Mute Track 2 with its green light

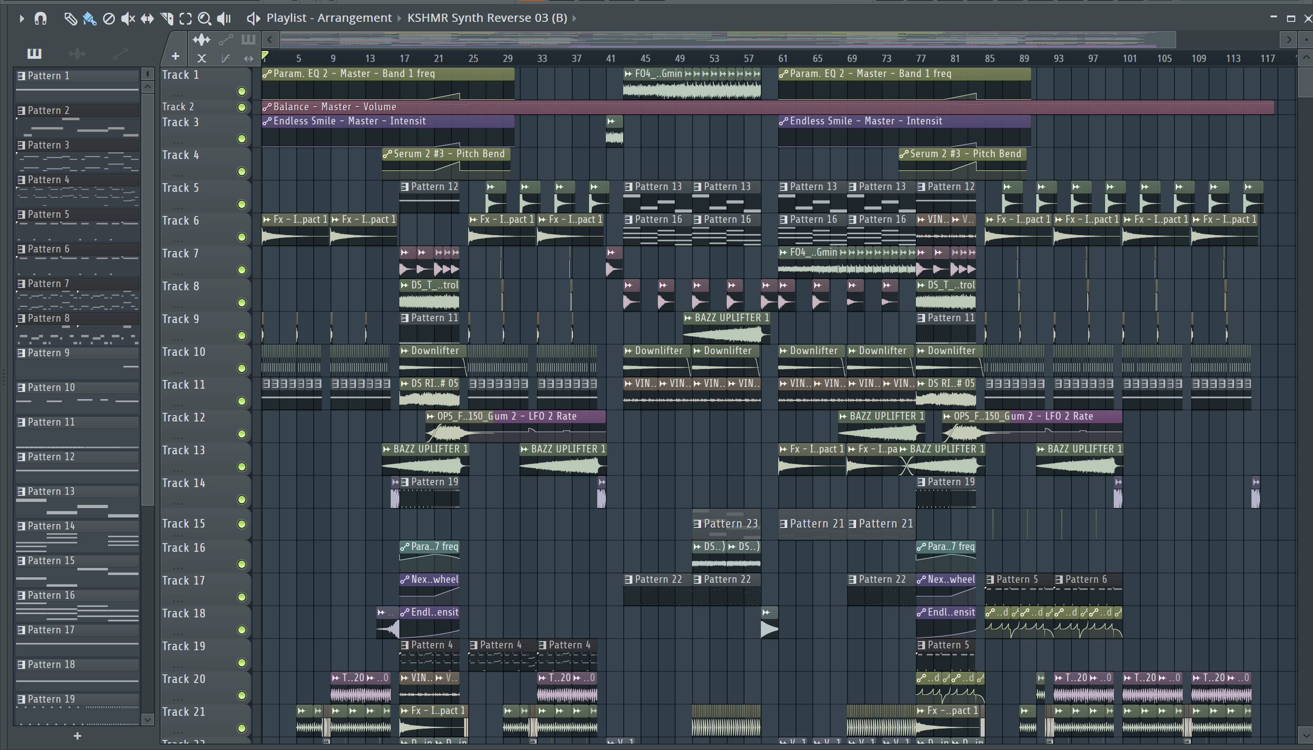click(242, 107)
